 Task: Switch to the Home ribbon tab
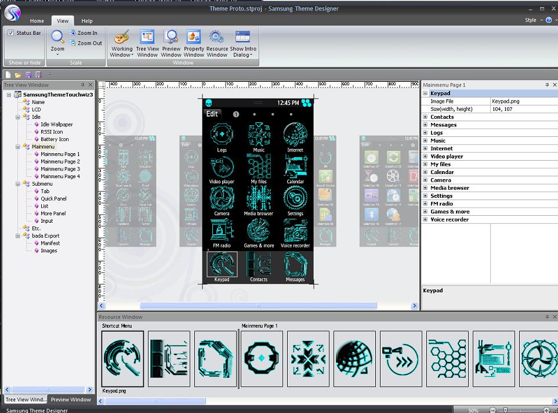coord(37,21)
